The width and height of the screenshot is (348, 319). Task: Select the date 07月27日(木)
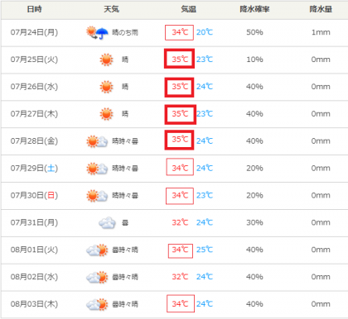click(x=34, y=114)
